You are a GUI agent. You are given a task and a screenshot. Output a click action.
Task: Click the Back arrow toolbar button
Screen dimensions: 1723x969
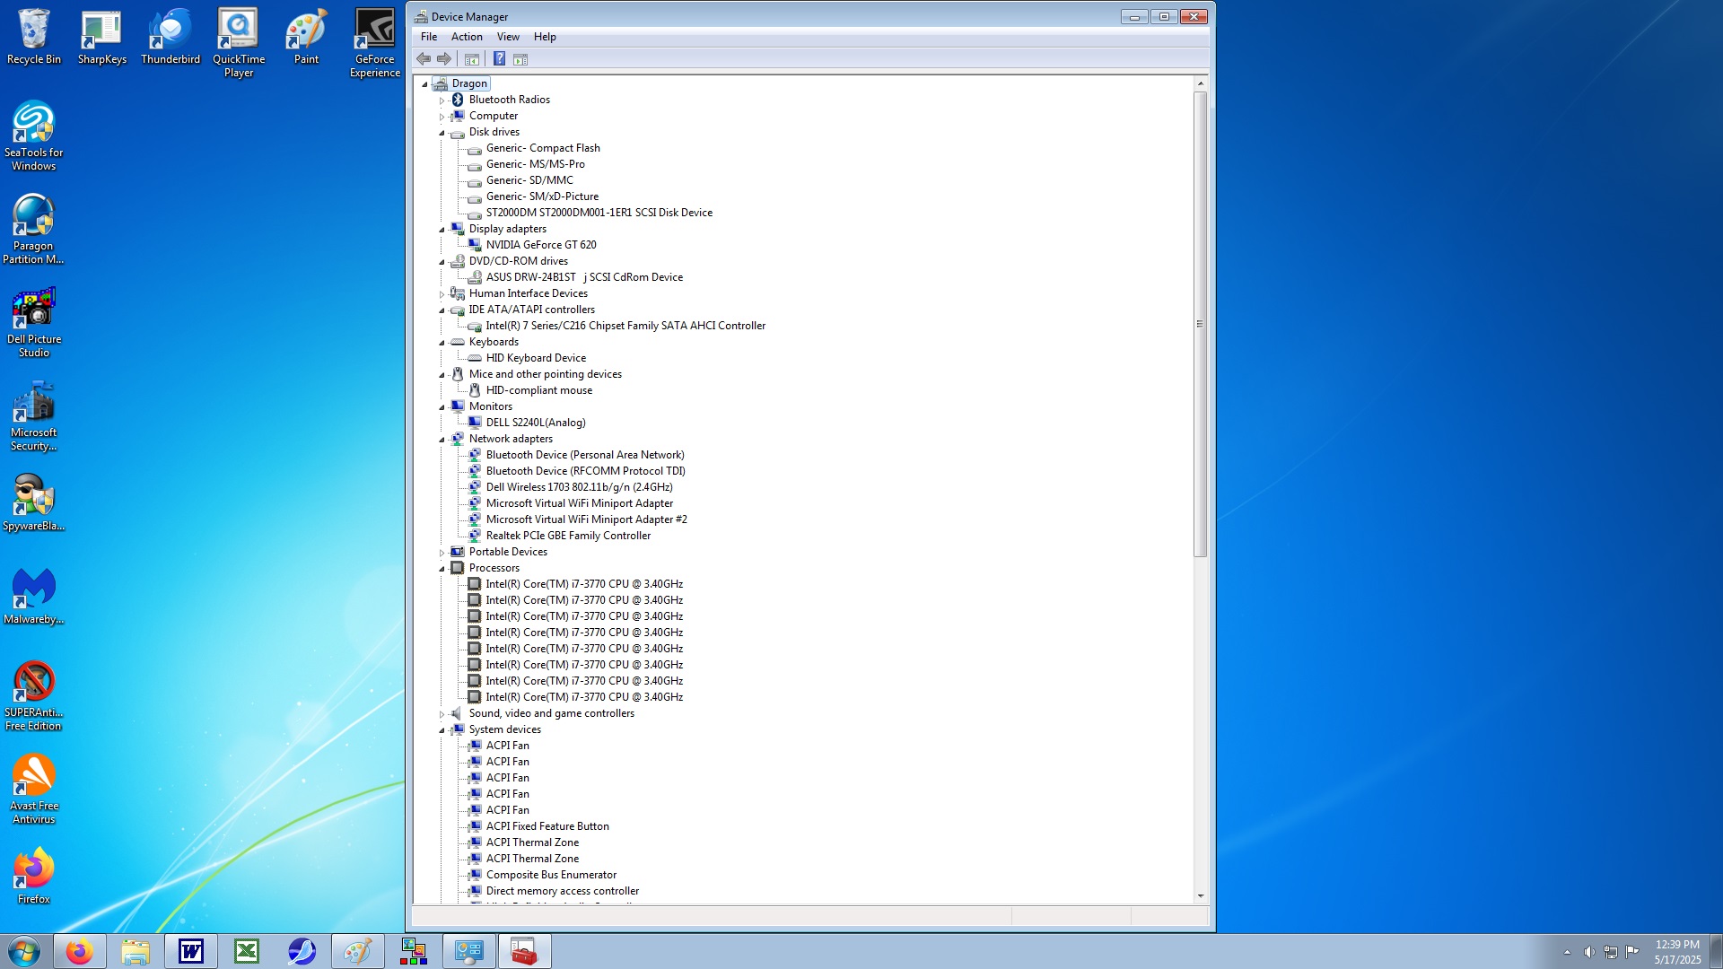click(x=424, y=59)
